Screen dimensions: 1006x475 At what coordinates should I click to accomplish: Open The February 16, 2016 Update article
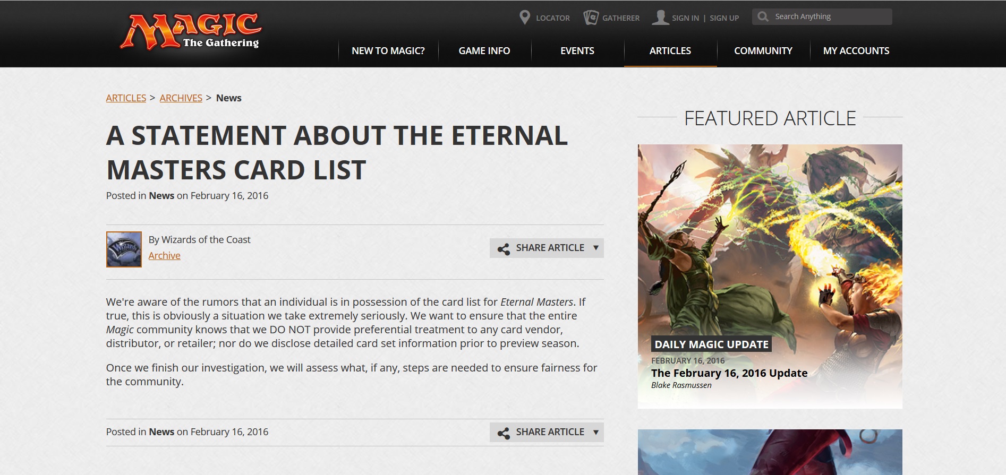coord(729,373)
